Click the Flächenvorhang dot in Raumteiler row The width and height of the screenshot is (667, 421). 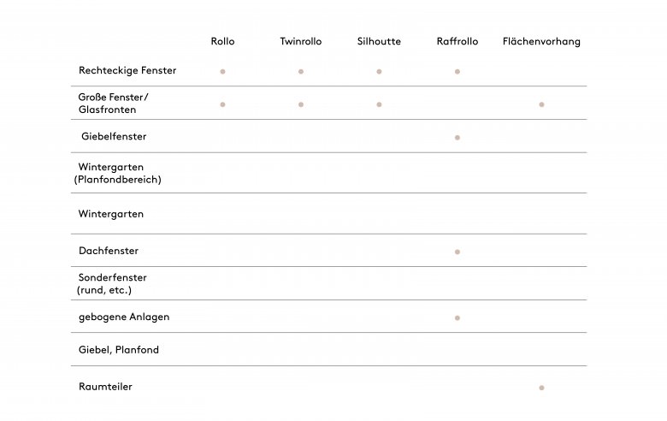541,388
